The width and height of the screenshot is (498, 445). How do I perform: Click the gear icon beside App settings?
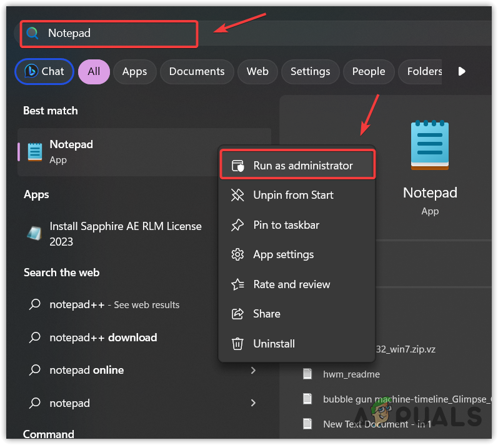(237, 254)
